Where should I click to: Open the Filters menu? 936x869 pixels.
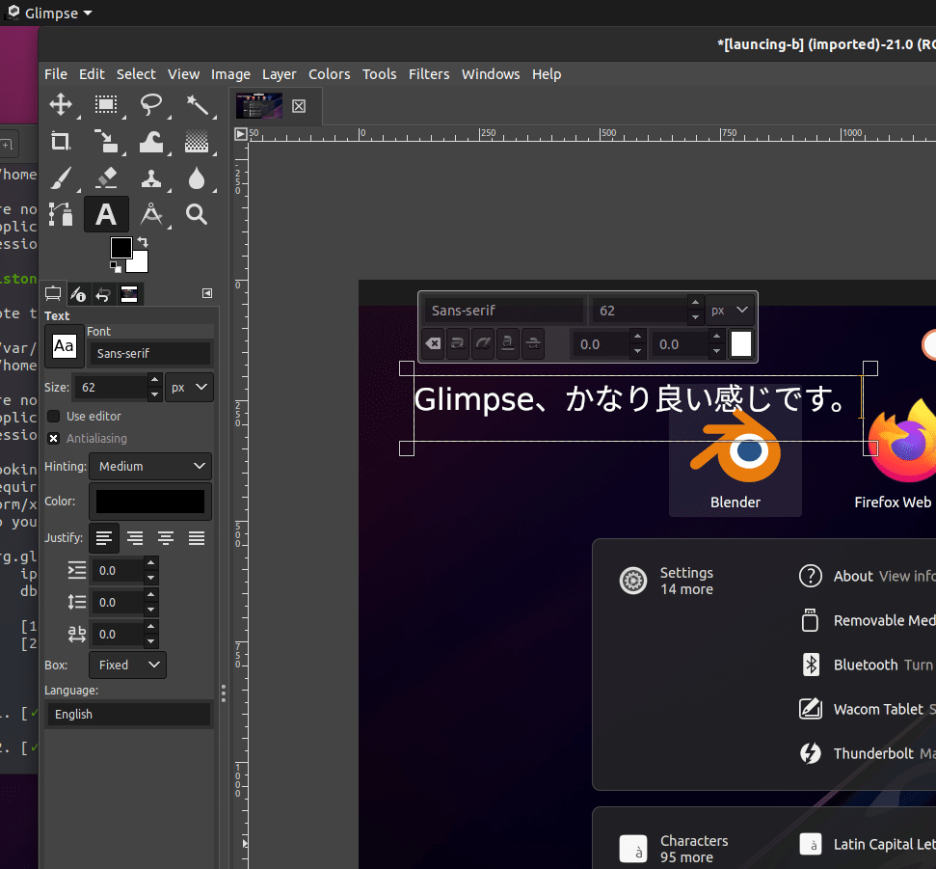click(429, 73)
